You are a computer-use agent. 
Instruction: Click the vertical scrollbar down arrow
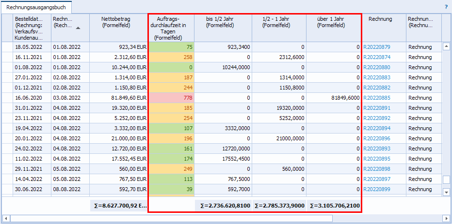pos(446,192)
